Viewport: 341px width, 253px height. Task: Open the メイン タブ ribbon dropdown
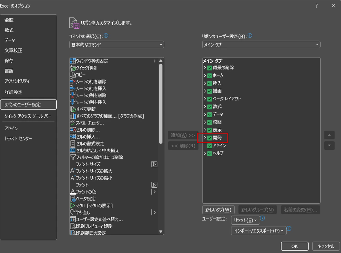point(261,45)
